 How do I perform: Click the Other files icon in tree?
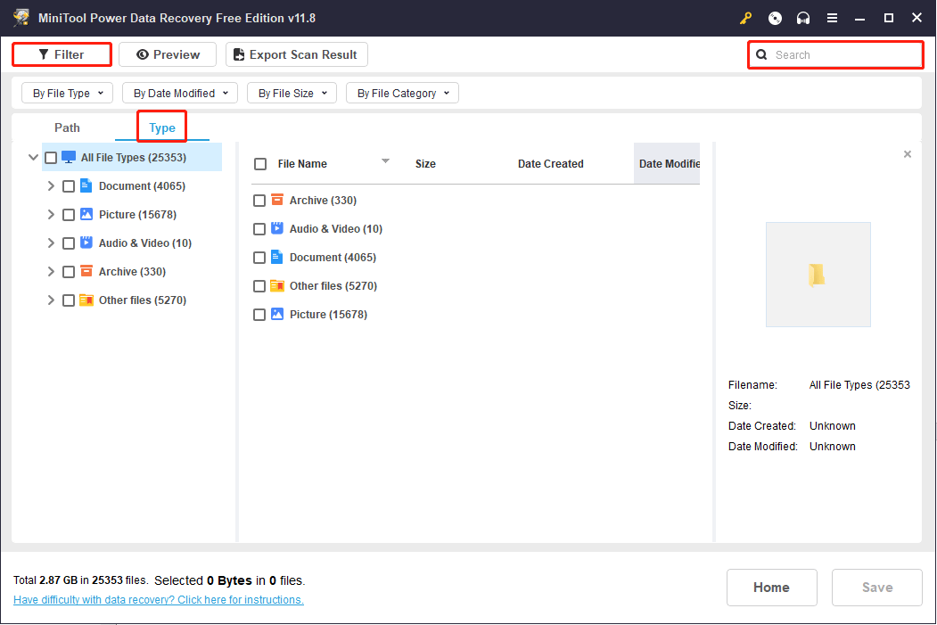click(86, 300)
